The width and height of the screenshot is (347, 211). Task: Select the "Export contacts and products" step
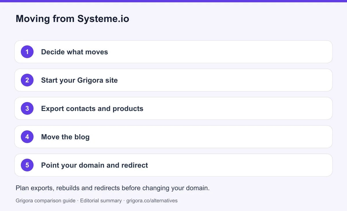coord(173,108)
